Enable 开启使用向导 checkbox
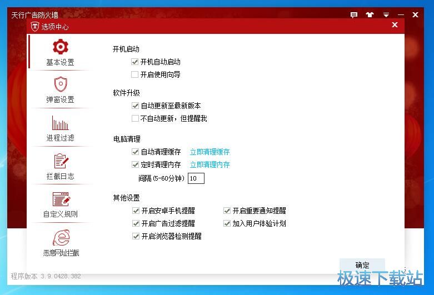 135,74
